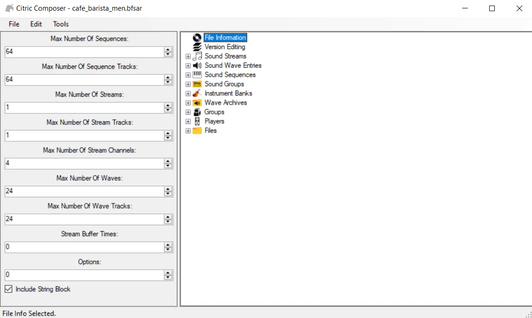Click the Max Number Of Waves input field
Viewport: 532px width, 318px height.
pyautogui.click(x=84, y=191)
